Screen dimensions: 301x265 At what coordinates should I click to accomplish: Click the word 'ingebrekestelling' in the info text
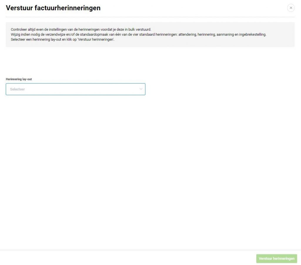click(253, 34)
